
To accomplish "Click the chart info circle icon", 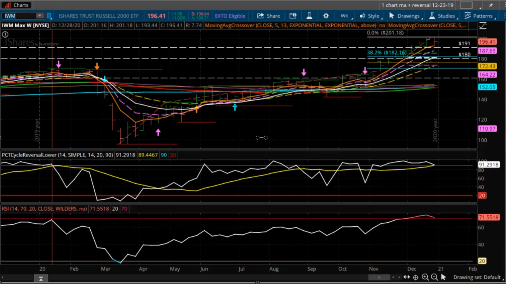I will [5, 34].
